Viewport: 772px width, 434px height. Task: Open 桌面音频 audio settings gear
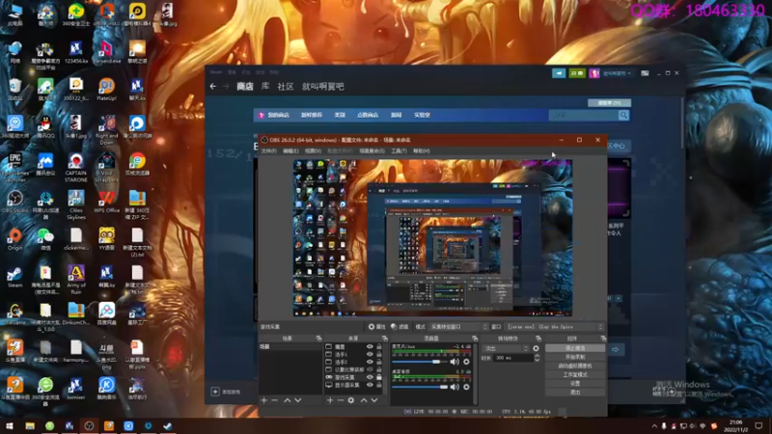click(466, 388)
